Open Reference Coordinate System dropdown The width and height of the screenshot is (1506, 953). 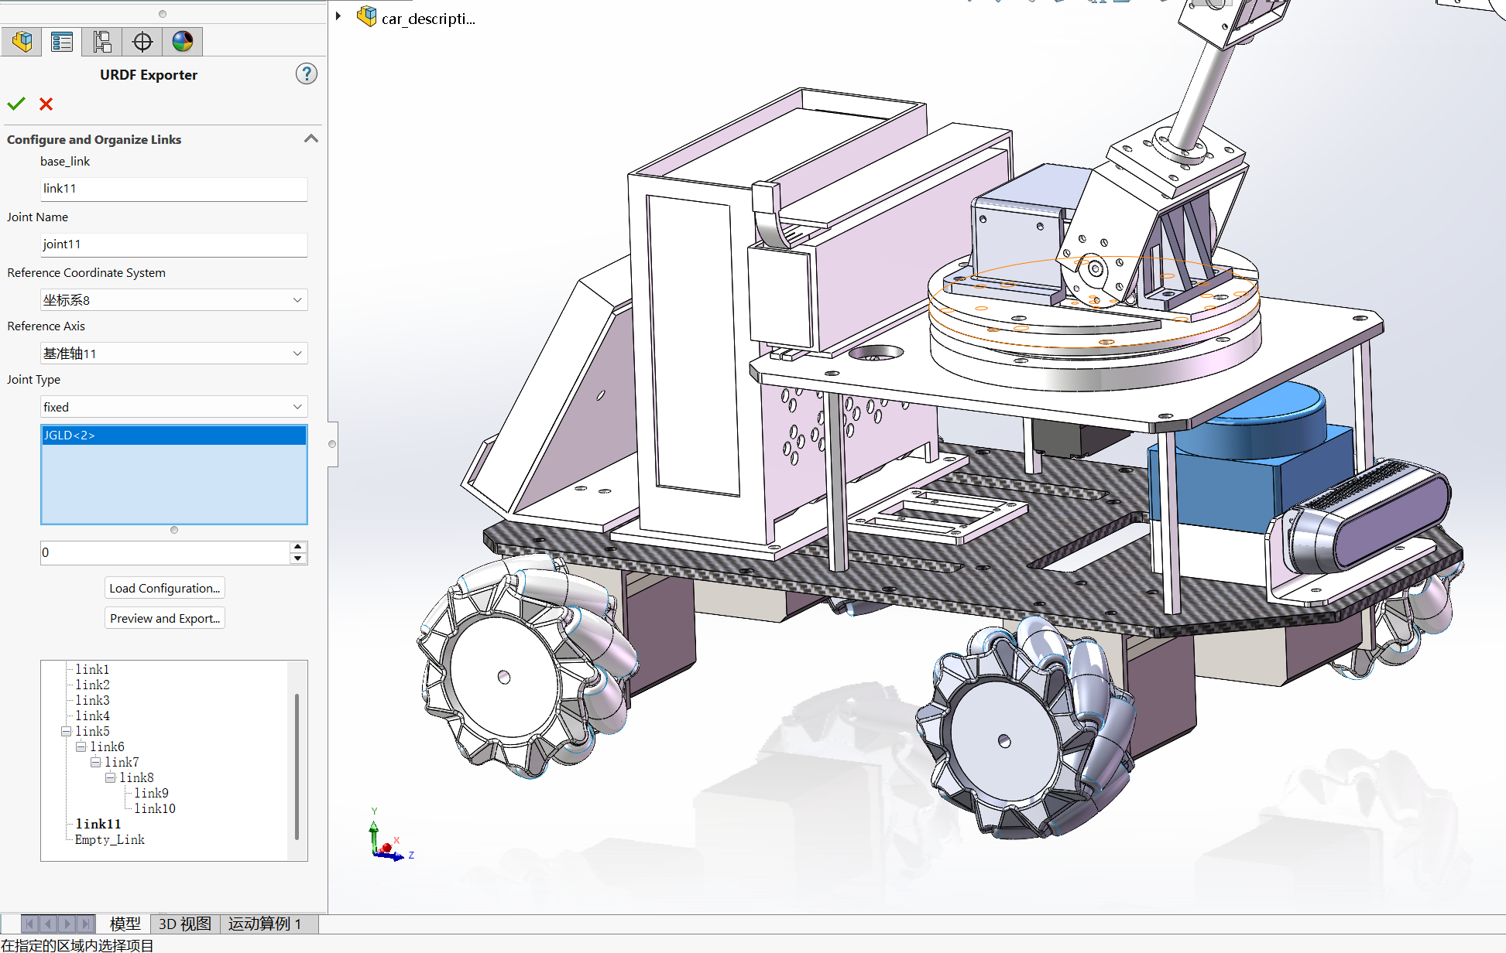173,300
